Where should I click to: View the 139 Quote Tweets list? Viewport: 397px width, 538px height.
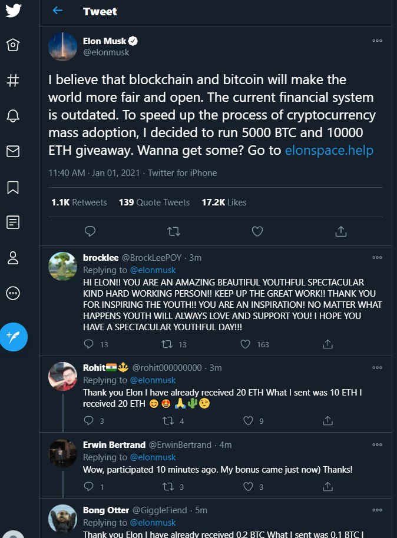pyautogui.click(x=154, y=202)
